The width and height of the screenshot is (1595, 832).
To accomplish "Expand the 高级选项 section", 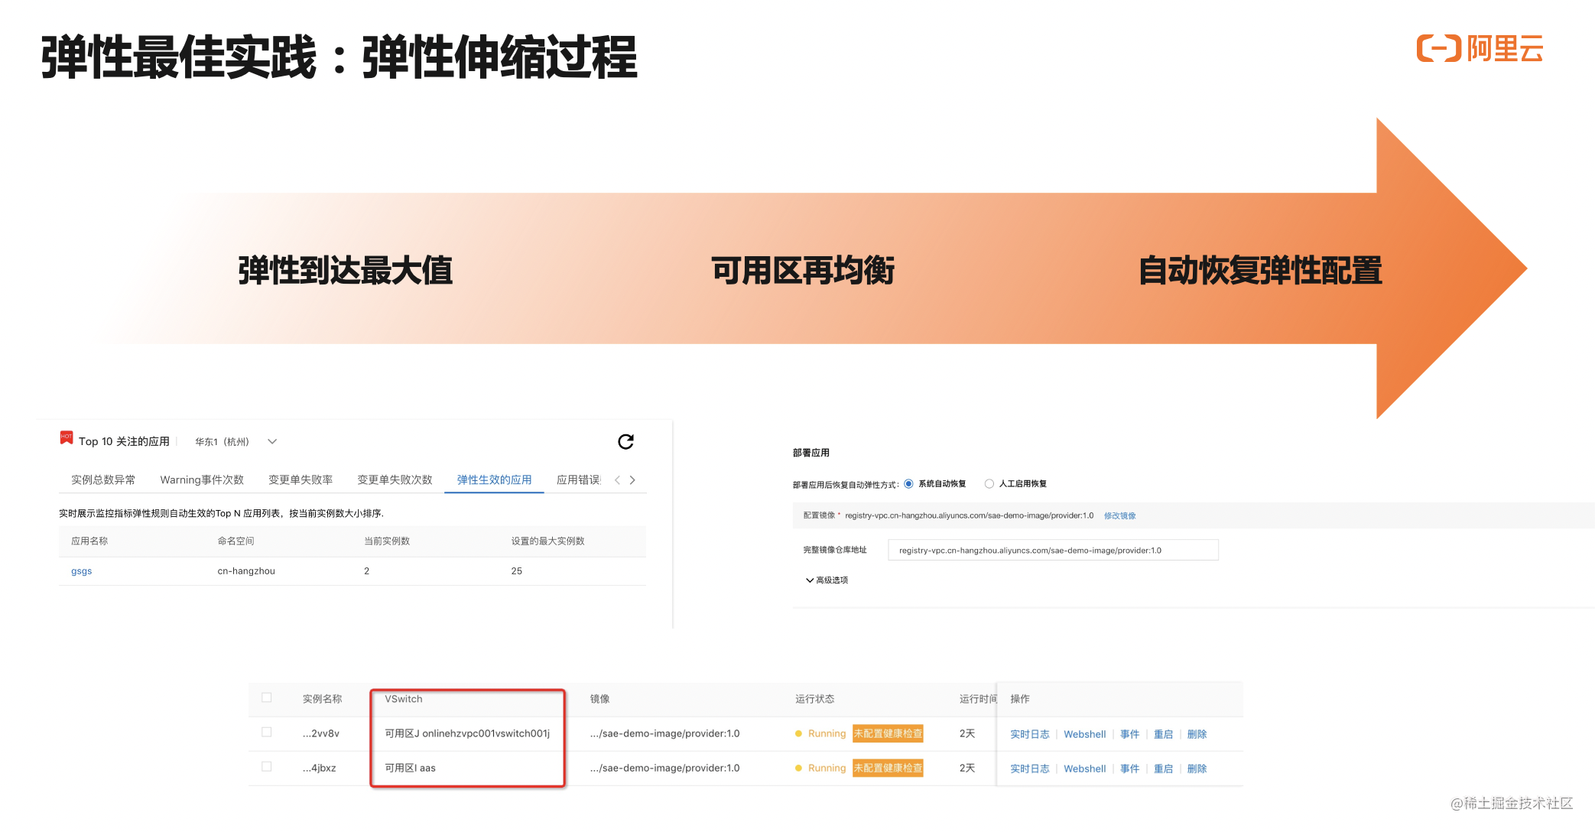I will [827, 580].
